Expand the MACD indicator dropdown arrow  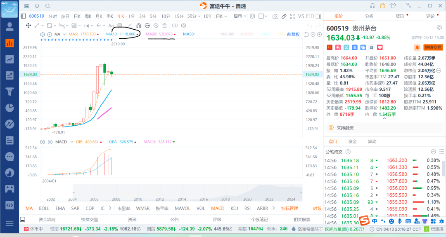[x=72, y=142]
